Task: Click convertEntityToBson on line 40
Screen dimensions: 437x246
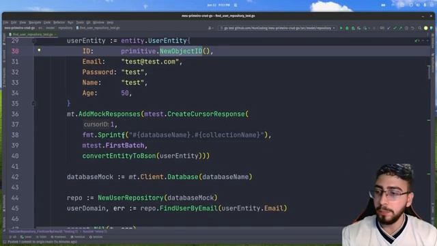Action: tap(119, 156)
